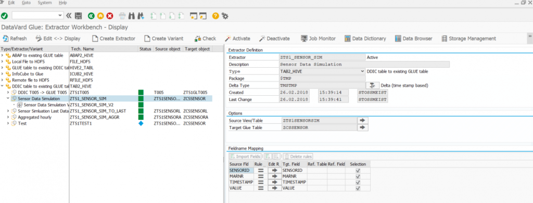The image size is (533, 203).
Task: Expand Local File to HDFS node
Action: (x=3, y=61)
